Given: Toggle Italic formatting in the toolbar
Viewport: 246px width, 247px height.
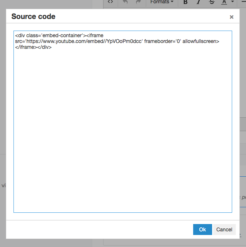Looking at the screenshot, I should [x=199, y=2].
